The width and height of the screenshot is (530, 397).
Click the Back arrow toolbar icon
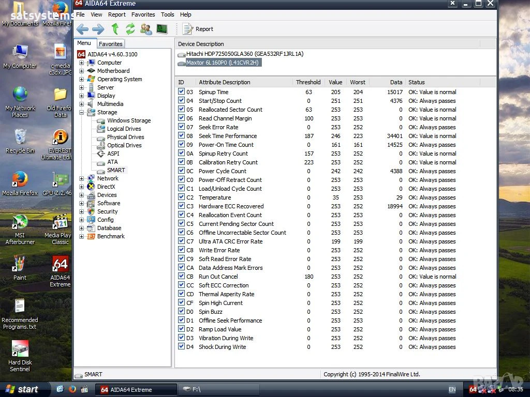click(82, 29)
